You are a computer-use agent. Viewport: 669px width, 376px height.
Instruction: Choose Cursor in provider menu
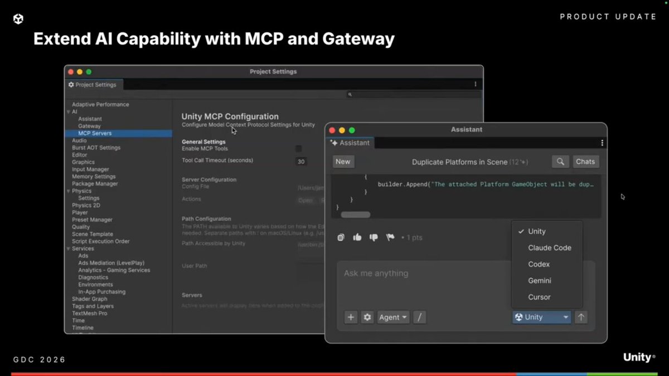click(547, 297)
